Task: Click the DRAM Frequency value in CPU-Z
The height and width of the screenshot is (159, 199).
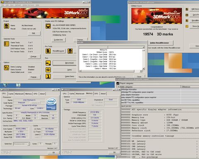Action: click(95, 112)
